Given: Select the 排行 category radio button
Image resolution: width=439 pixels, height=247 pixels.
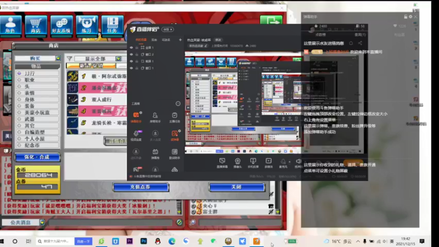Looking at the screenshot, I should tap(19, 73).
